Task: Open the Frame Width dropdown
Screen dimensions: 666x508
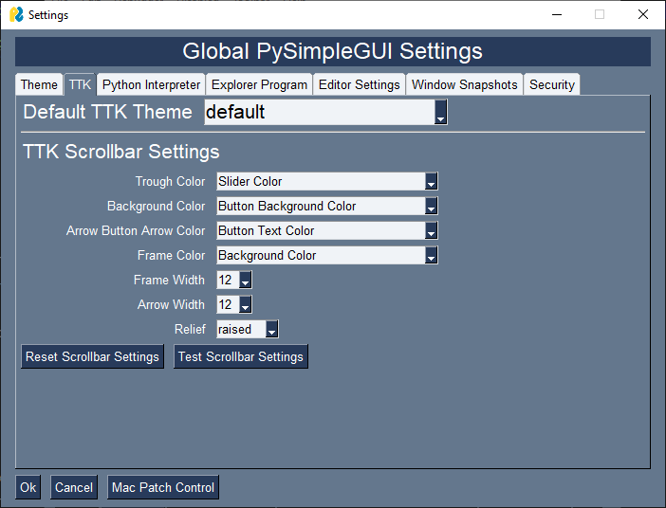Action: pyautogui.click(x=245, y=281)
